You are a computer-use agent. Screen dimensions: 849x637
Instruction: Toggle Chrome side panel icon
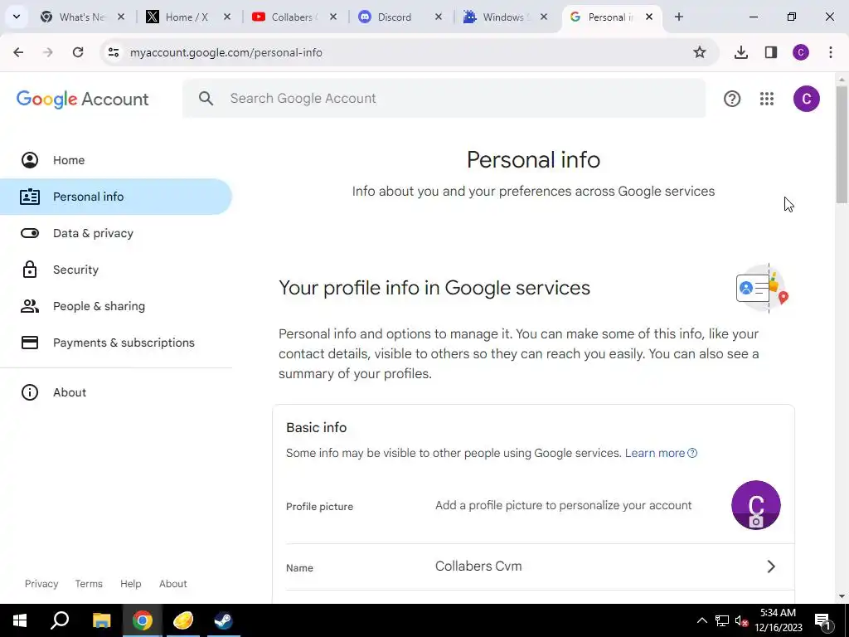pos(771,52)
